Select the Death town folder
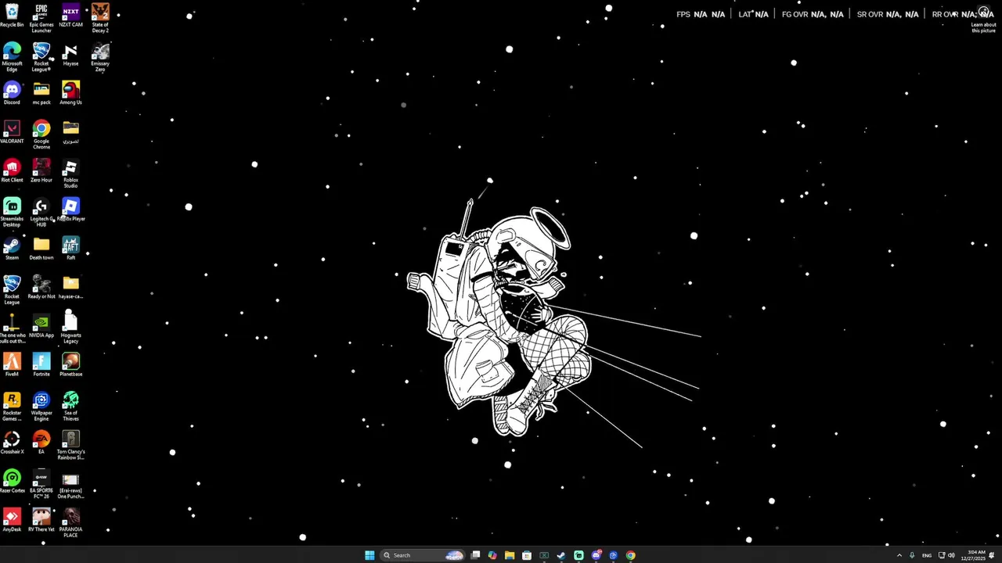The image size is (1002, 563). coord(41,249)
